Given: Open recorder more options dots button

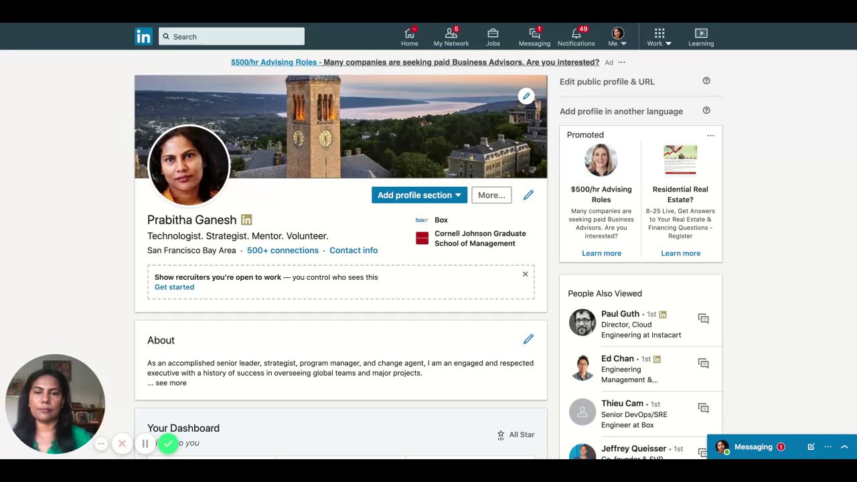Looking at the screenshot, I should tap(101, 443).
